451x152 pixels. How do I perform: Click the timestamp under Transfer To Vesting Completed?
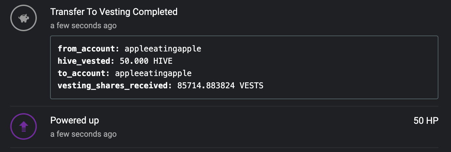coord(84,26)
